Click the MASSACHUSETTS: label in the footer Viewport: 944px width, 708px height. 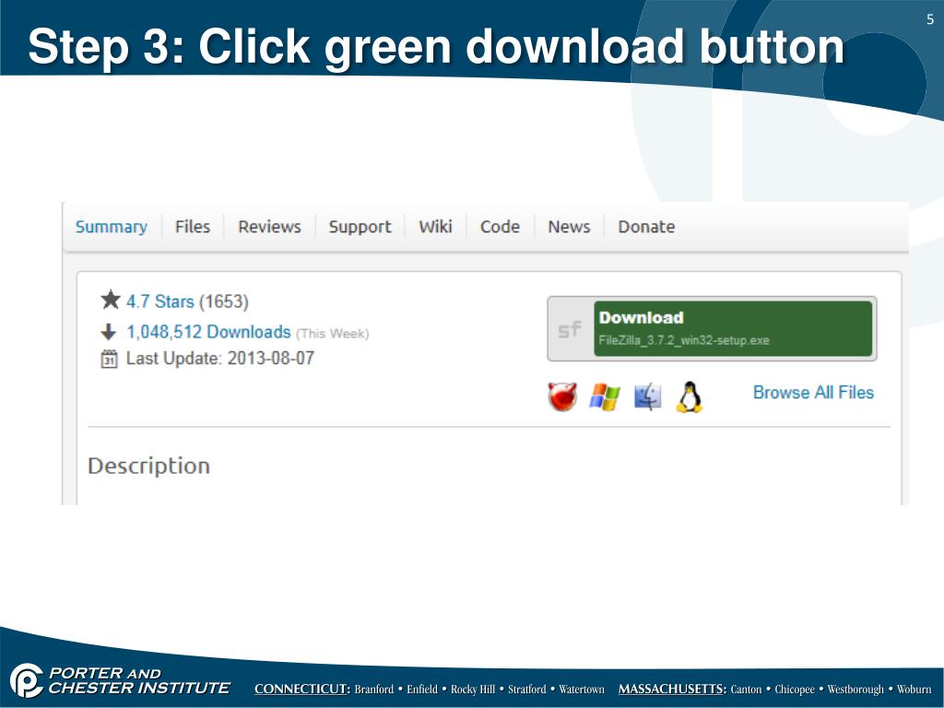(x=672, y=689)
